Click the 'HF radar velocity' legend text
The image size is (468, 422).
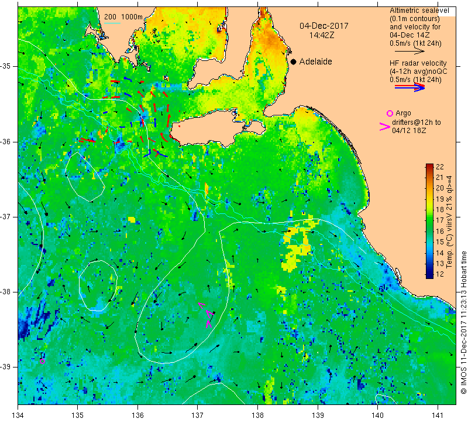coord(418,63)
